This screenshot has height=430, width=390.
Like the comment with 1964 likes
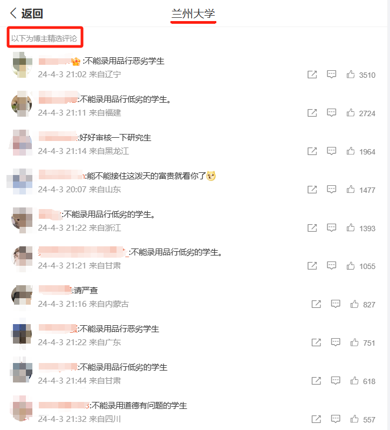click(351, 151)
